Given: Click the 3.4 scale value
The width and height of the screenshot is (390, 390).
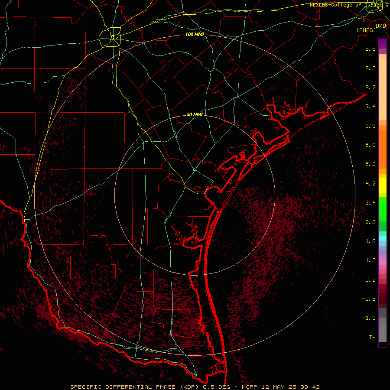Looking at the screenshot, I should 370,203.
